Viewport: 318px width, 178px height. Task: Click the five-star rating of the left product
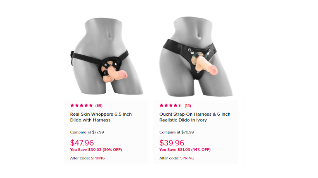[x=81, y=106]
